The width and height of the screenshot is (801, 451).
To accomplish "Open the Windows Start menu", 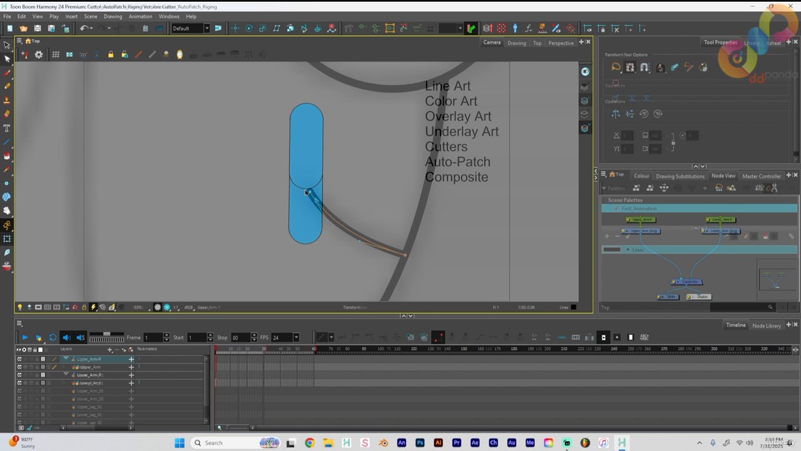I will point(180,443).
